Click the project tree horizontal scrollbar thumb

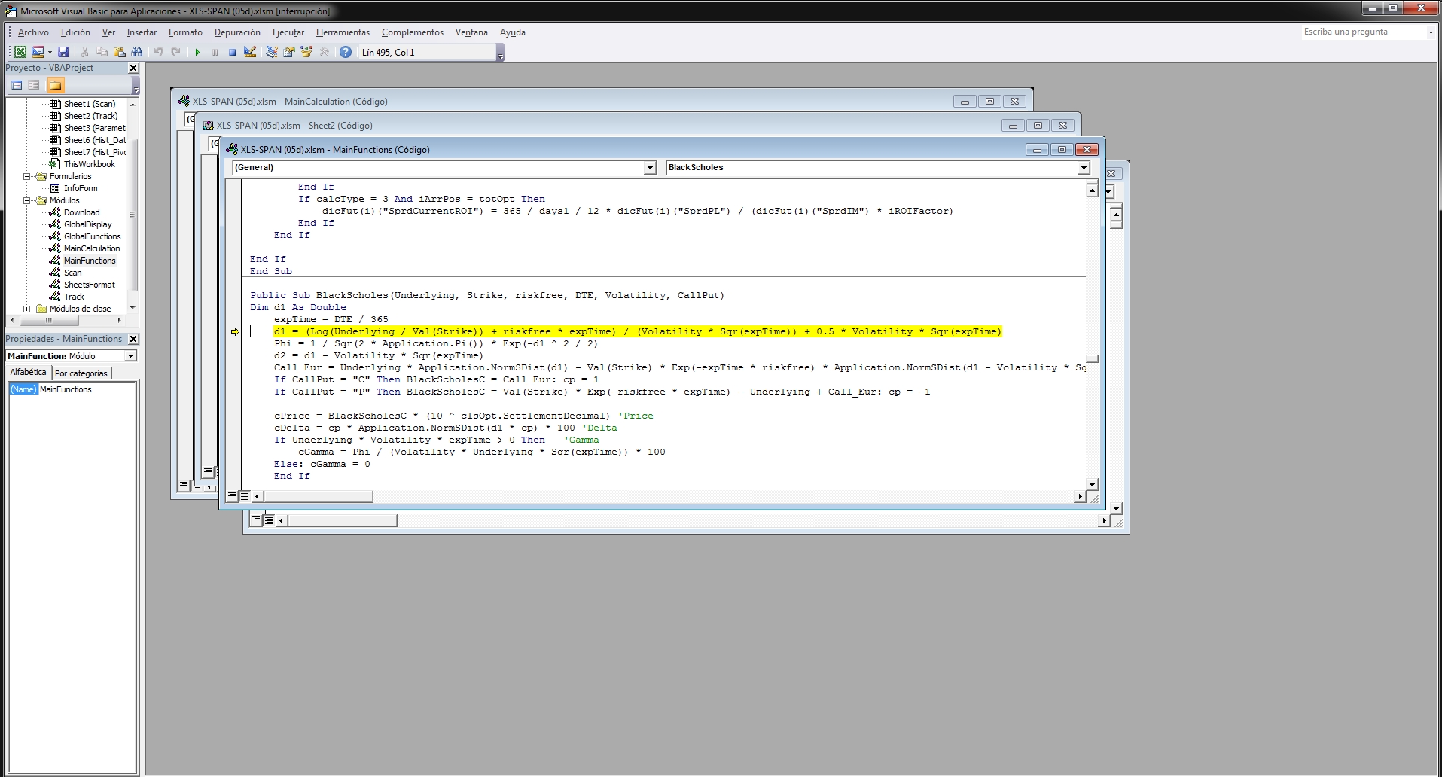tap(50, 320)
